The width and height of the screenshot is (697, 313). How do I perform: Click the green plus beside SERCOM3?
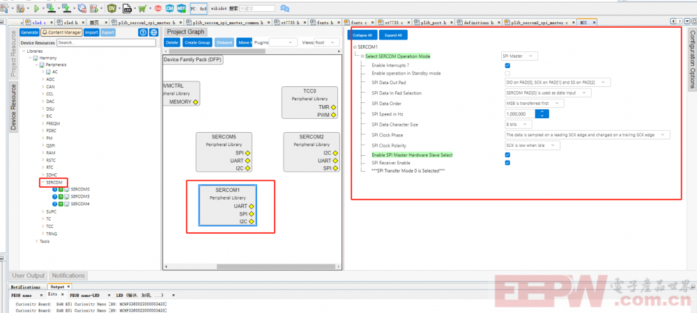tap(61, 196)
